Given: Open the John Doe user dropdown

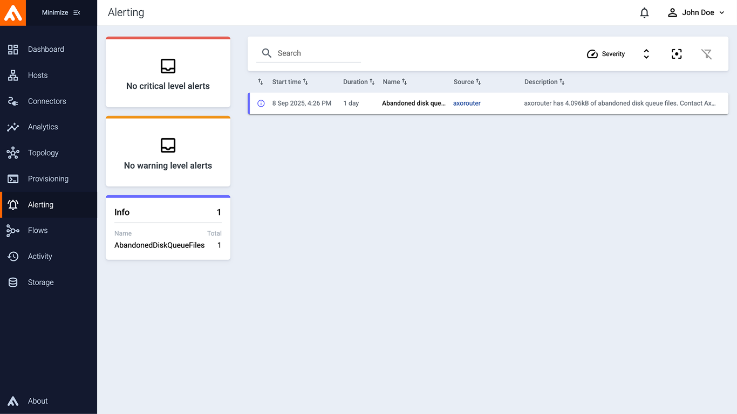Looking at the screenshot, I should click(x=696, y=13).
